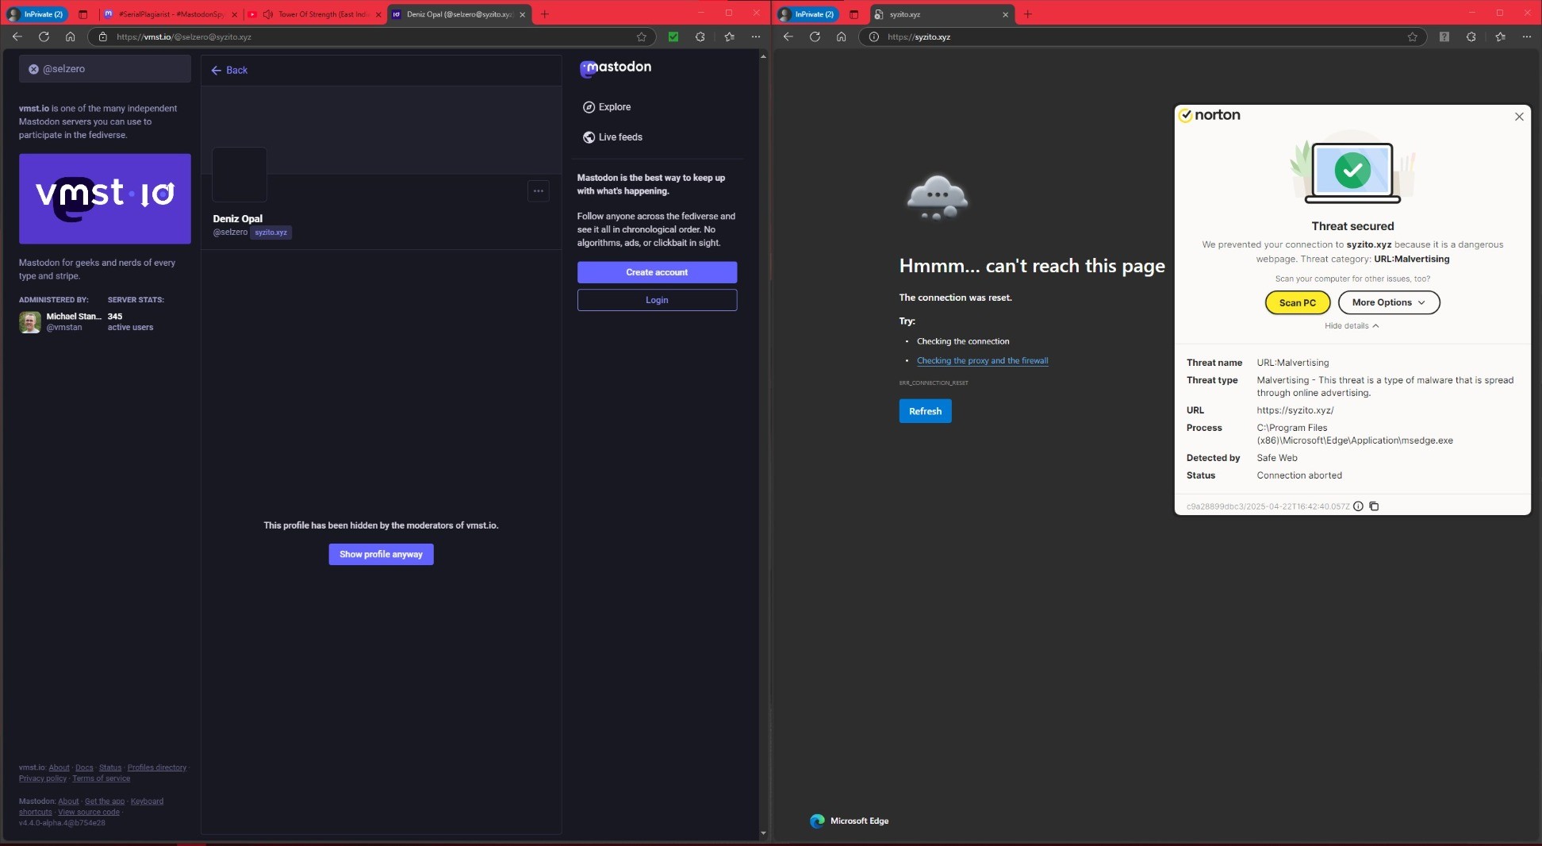Open Deniz Opal profile three-dot menu
The image size is (1542, 846).
tap(538, 190)
